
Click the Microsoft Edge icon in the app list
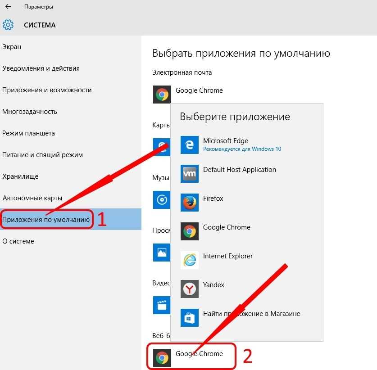click(x=190, y=145)
